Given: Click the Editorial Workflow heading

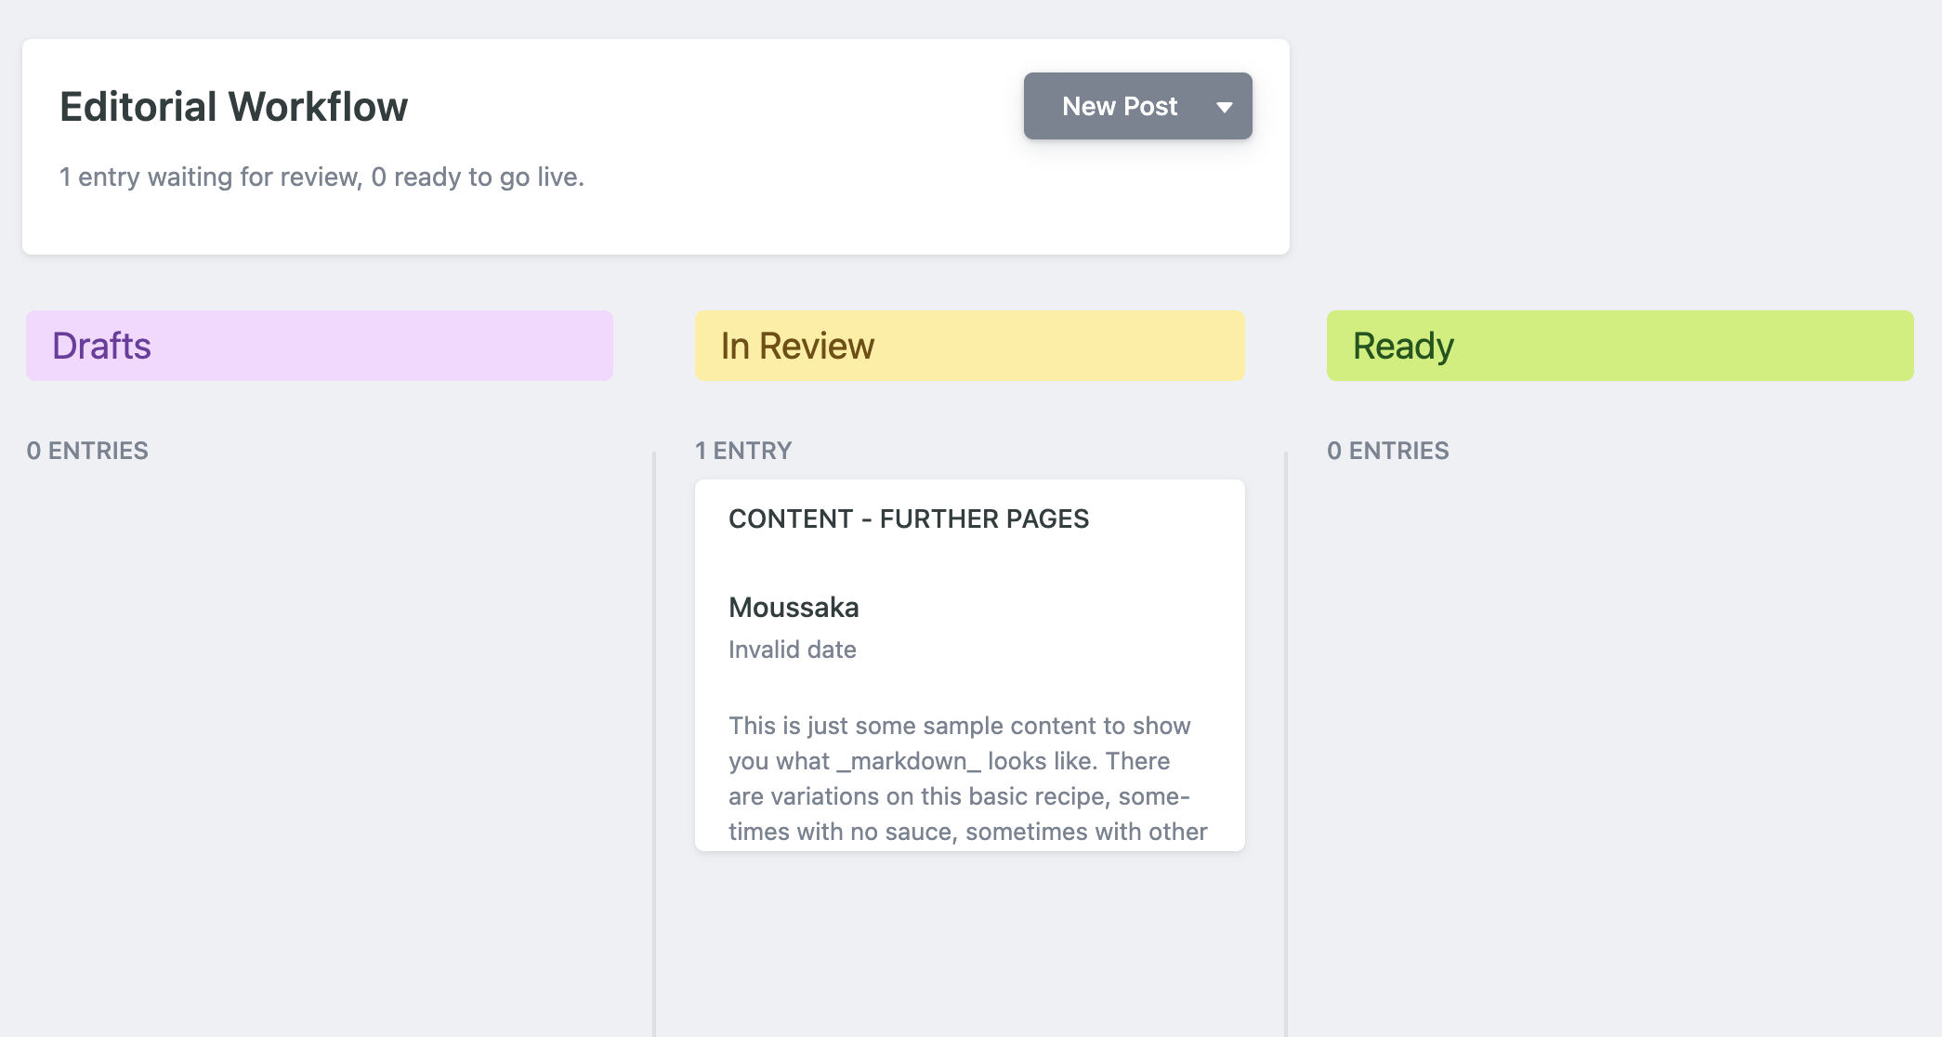Looking at the screenshot, I should 234,107.
